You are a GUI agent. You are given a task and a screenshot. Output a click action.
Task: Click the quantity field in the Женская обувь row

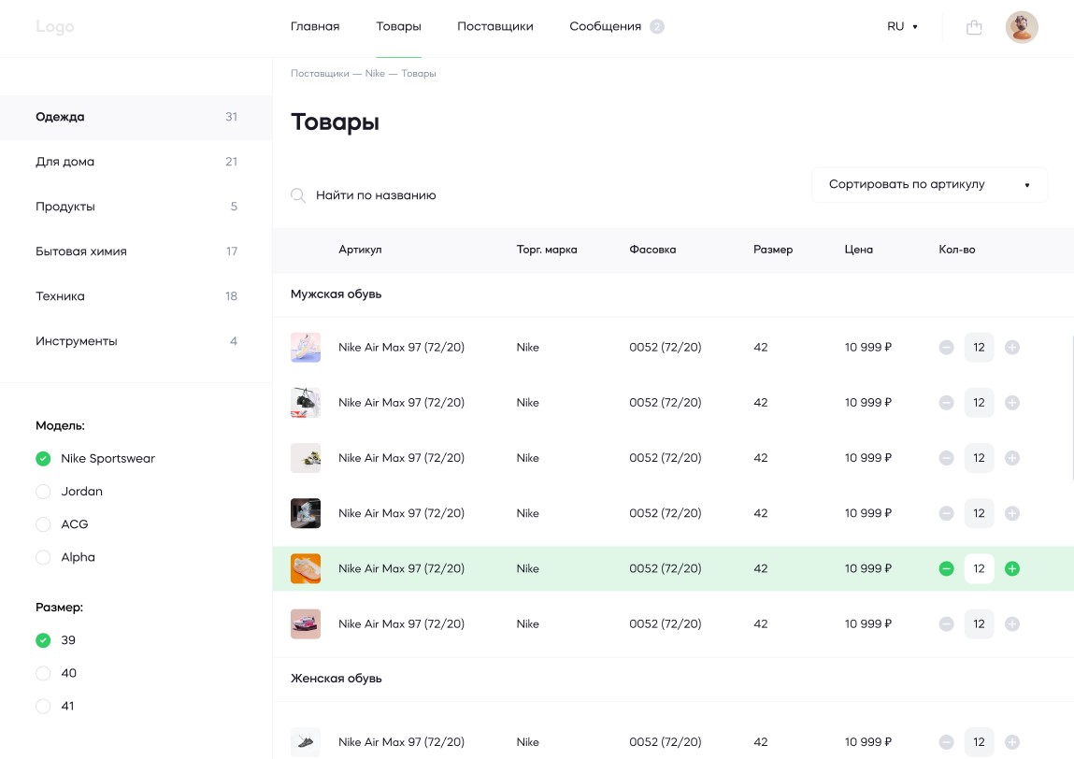[x=979, y=742]
